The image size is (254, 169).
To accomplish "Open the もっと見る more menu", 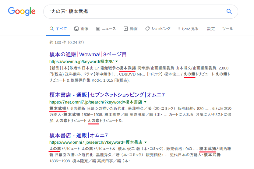I will pos(188,29).
